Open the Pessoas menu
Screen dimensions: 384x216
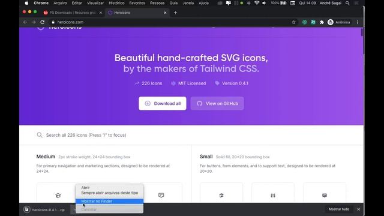pos(157,3)
